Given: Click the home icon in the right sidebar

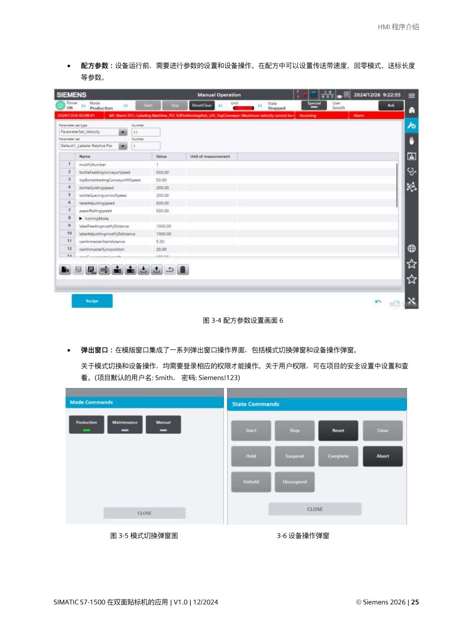Looking at the screenshot, I should [x=412, y=110].
